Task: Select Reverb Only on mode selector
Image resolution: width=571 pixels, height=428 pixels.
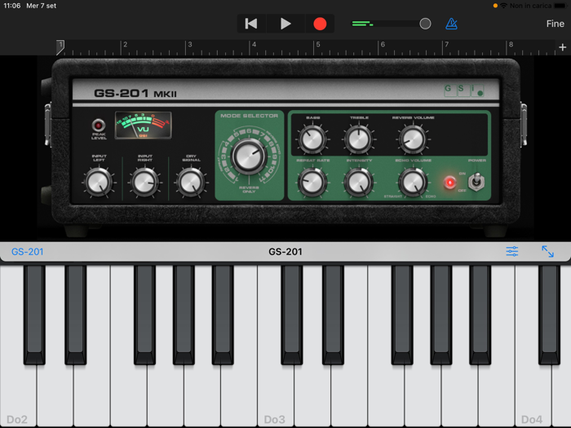Action: 249,189
